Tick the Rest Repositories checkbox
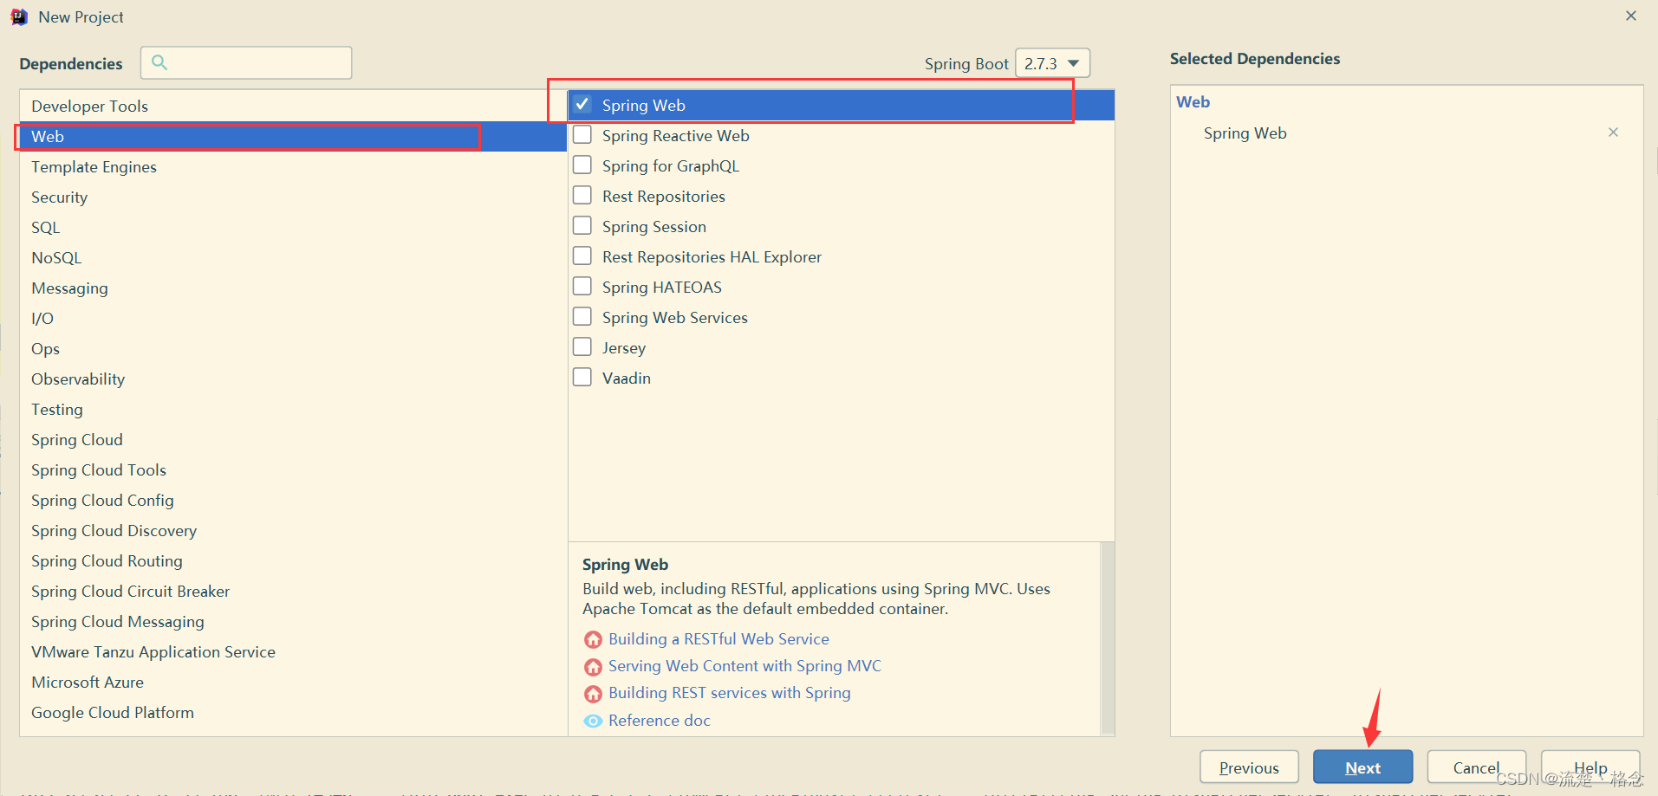Viewport: 1658px width, 796px height. pos(582,195)
